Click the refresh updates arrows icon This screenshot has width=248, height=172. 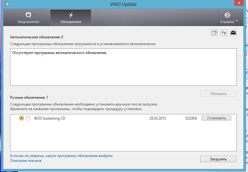pyautogui.click(x=224, y=33)
